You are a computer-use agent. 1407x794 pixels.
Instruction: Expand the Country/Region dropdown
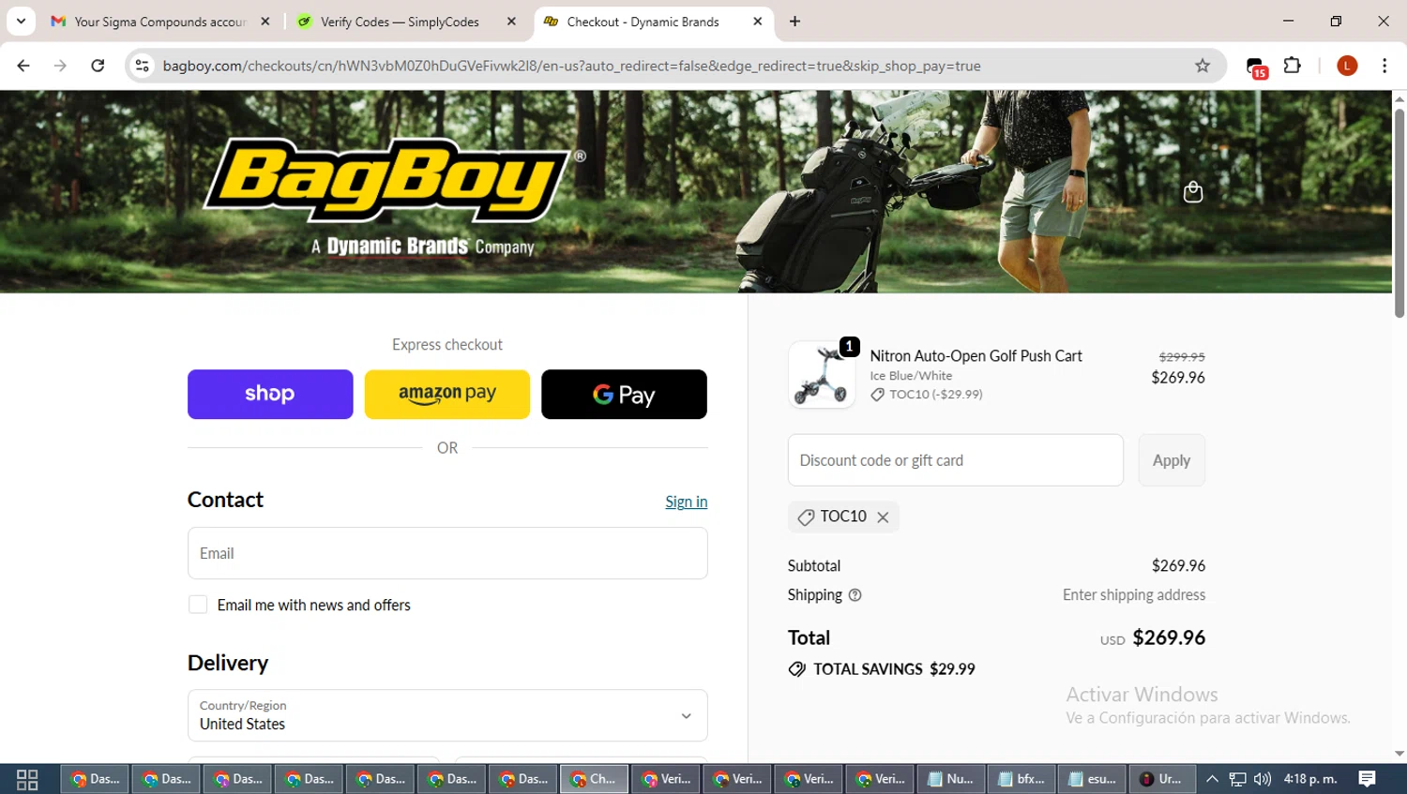click(x=447, y=715)
